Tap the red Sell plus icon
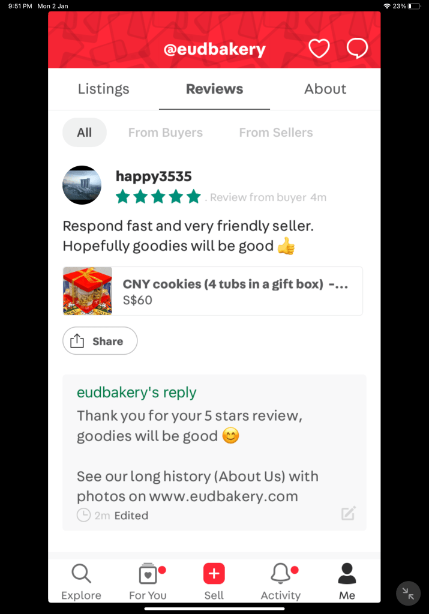429x614 pixels. (214, 574)
